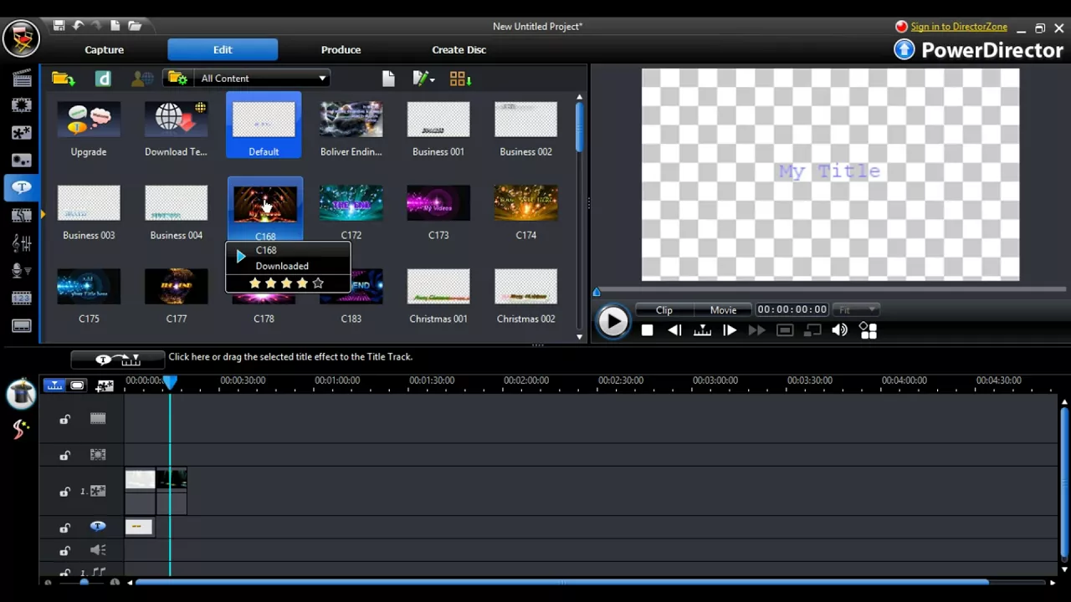Import title templates with the folder arrow icon
Screen dimensions: 1071x602
pos(63,79)
